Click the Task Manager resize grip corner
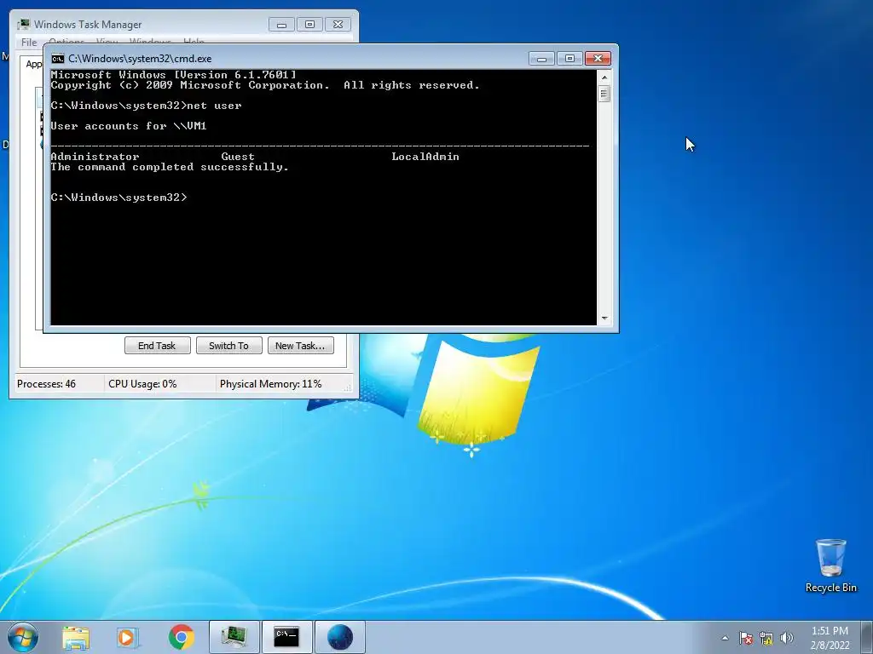Screen dimensions: 873x654 349,388
